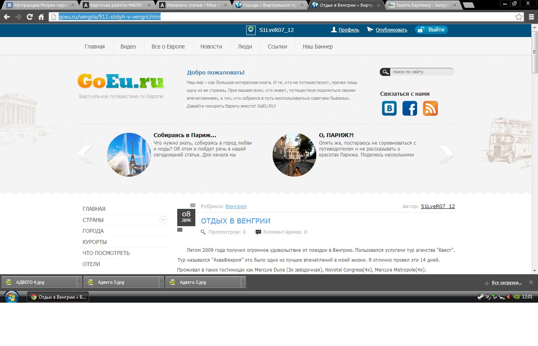
Task: Select ГОРОДА in the sidebar
Action: tap(93, 231)
